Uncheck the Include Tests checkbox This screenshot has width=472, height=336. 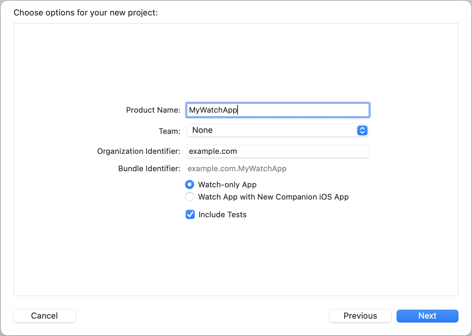190,214
